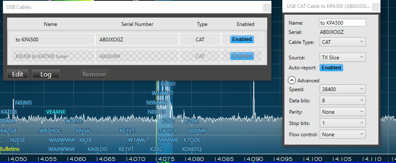Open the Cable Type dropdown
396x163 pixels.
(342, 42)
